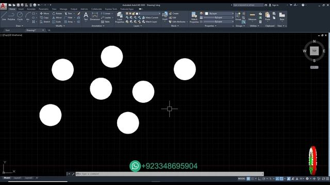Open the Parametric ribbon tab

[43, 9]
